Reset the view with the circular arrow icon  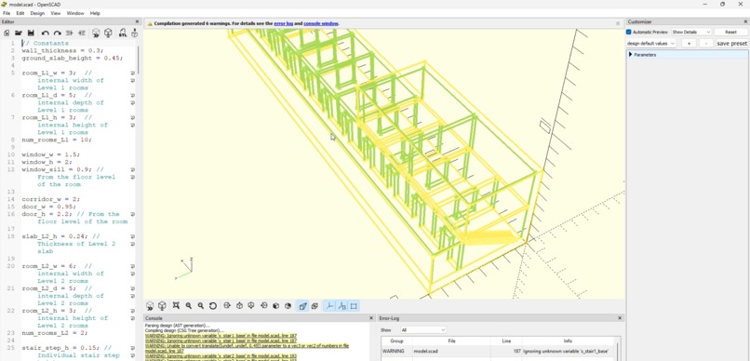click(213, 306)
